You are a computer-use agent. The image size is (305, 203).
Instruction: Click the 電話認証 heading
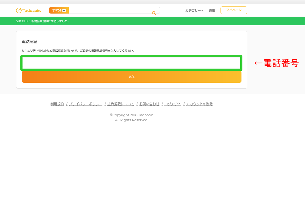pyautogui.click(x=30, y=42)
